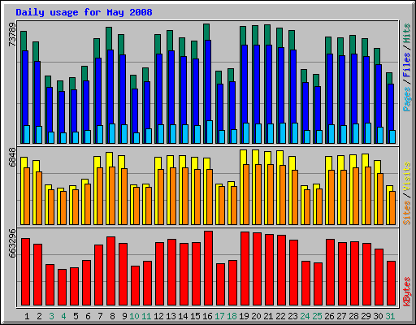Viewport: 416px width, 325px height.
Task: Select green weekend day 10 label
Action: click(134, 316)
